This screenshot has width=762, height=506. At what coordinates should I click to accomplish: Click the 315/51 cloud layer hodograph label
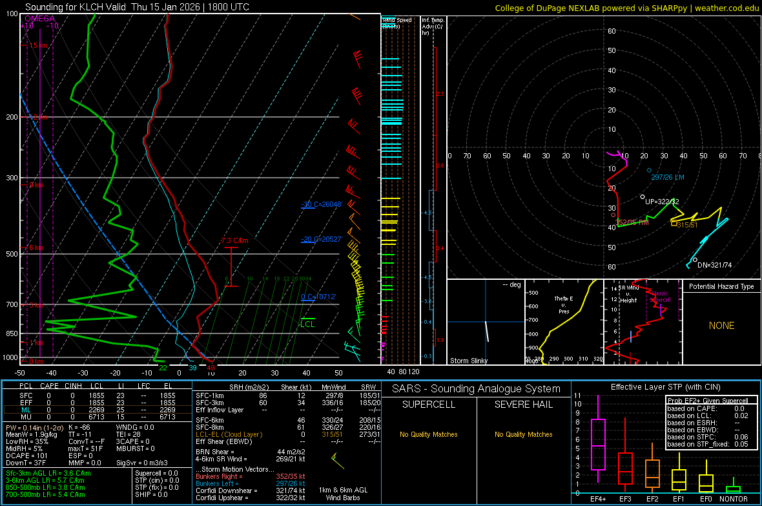click(x=687, y=225)
